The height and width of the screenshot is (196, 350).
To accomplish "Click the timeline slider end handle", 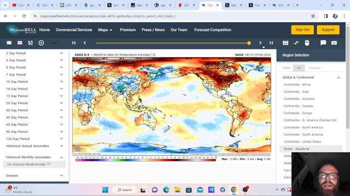I will click(249, 43).
